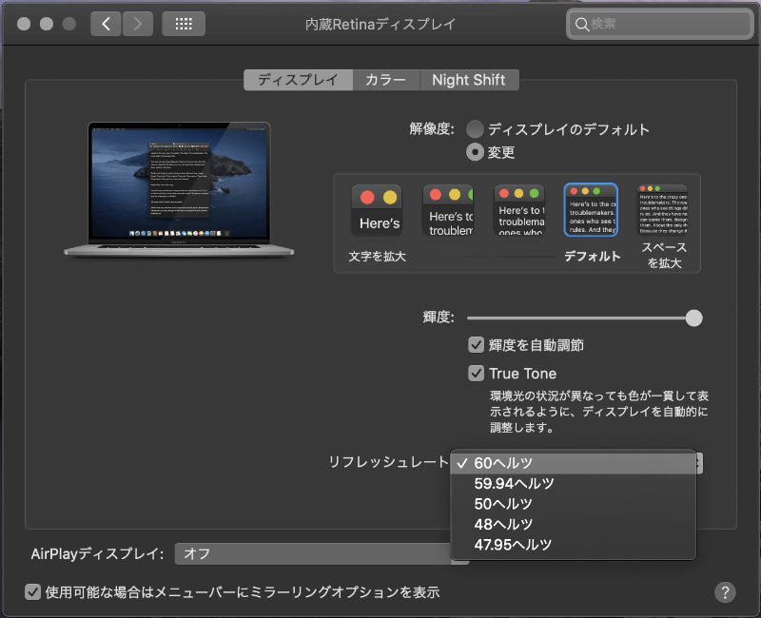Go back with the left chevron button
Viewport: 761px width, 618px height.
(x=106, y=24)
